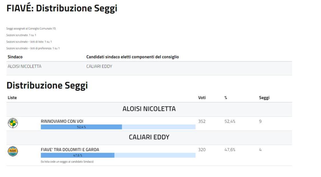Viewport: 321px width, 177px height.
Task: Click the Fiave' Tra Dolomiti e Garda logo
Action: (x=13, y=151)
